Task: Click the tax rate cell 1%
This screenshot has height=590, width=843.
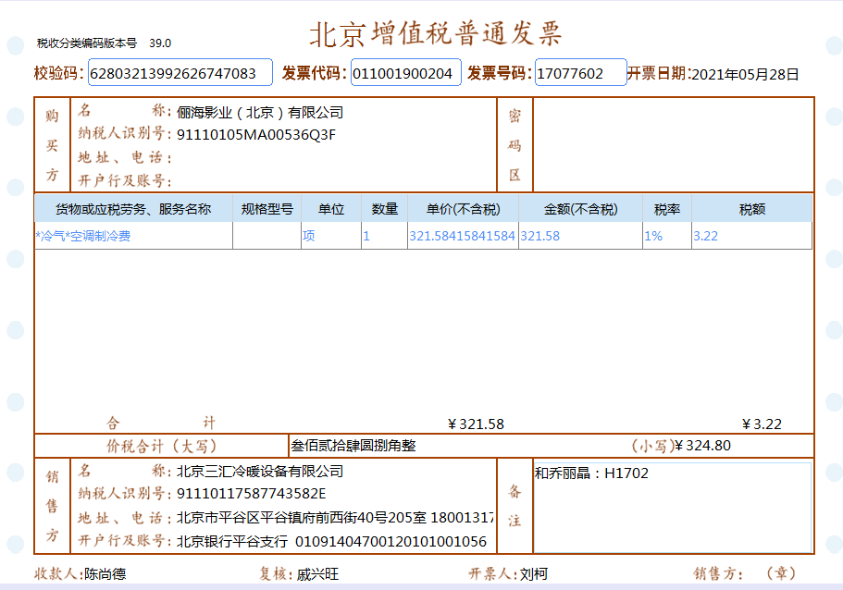Action: click(x=667, y=236)
